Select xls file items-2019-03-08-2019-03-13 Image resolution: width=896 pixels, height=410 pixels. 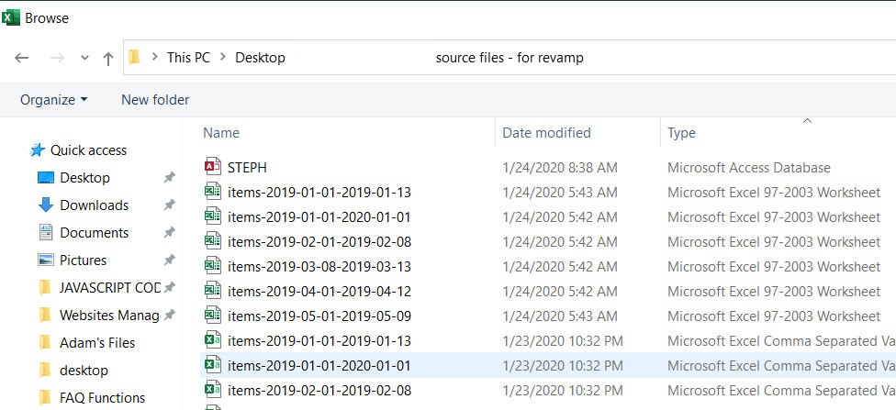(319, 267)
